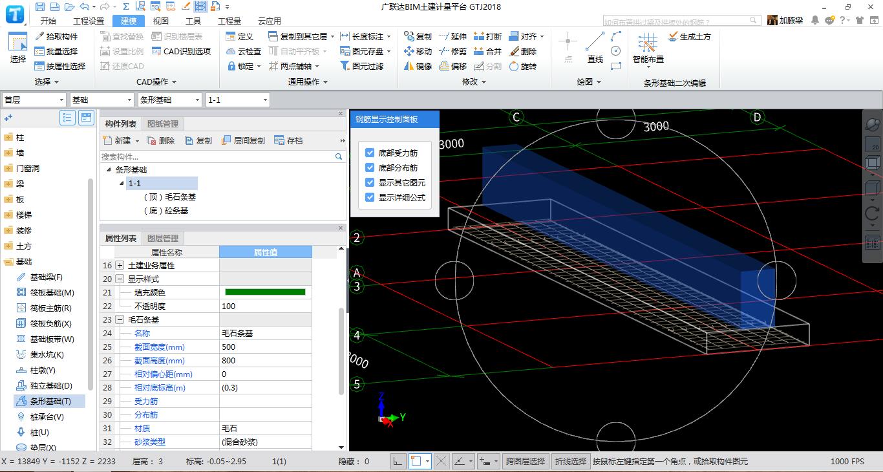
Task: Select the 批量选择 tool
Action: [56, 51]
